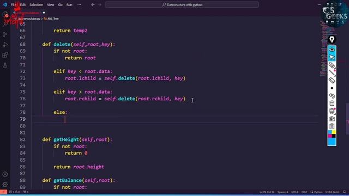Expand the more menus ellipsis

pos(79,5)
